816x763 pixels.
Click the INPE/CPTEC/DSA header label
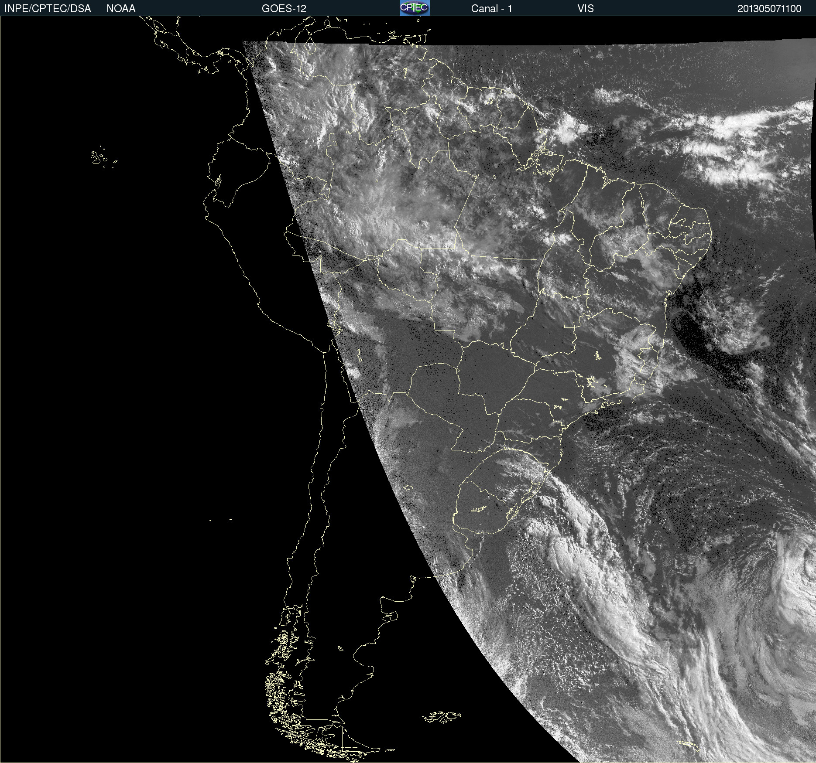pyautogui.click(x=48, y=9)
